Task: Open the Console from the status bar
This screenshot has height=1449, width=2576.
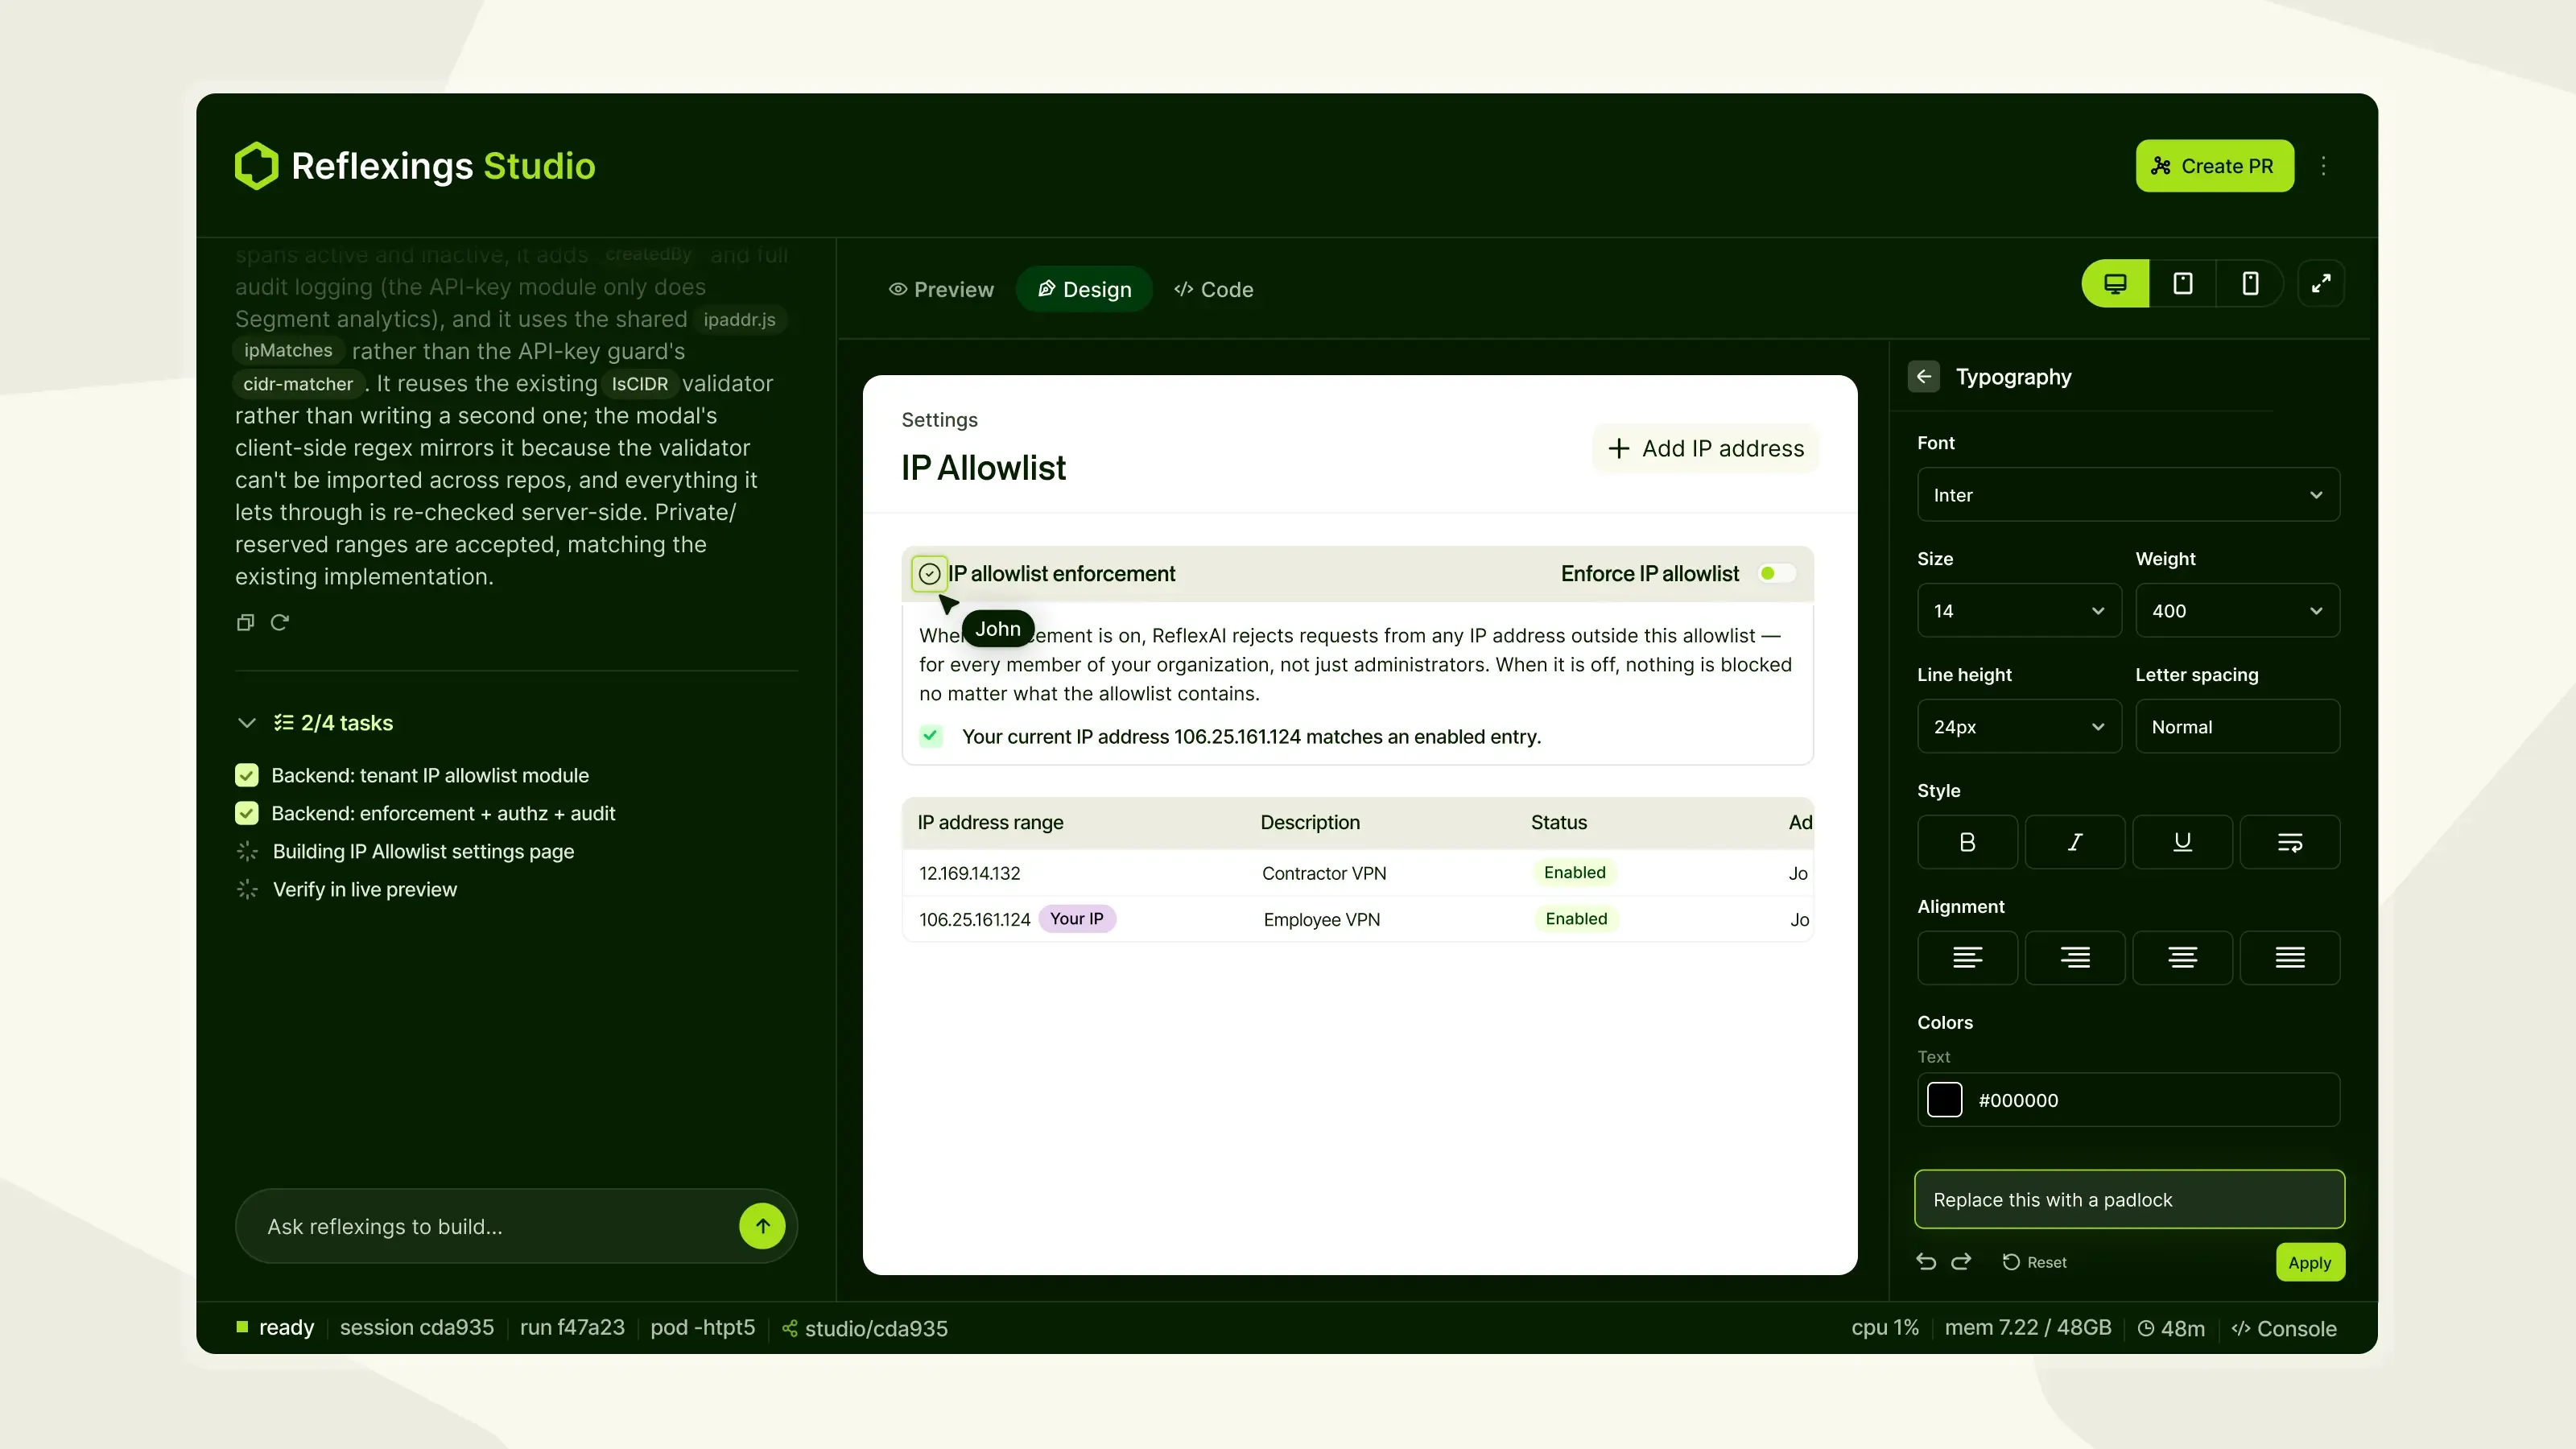Action: click(2284, 1329)
